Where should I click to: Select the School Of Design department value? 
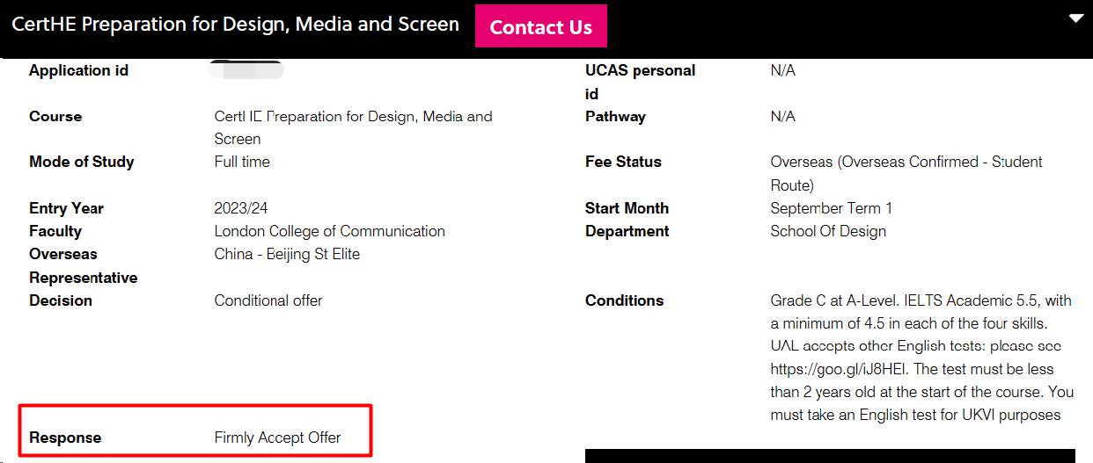(x=828, y=231)
